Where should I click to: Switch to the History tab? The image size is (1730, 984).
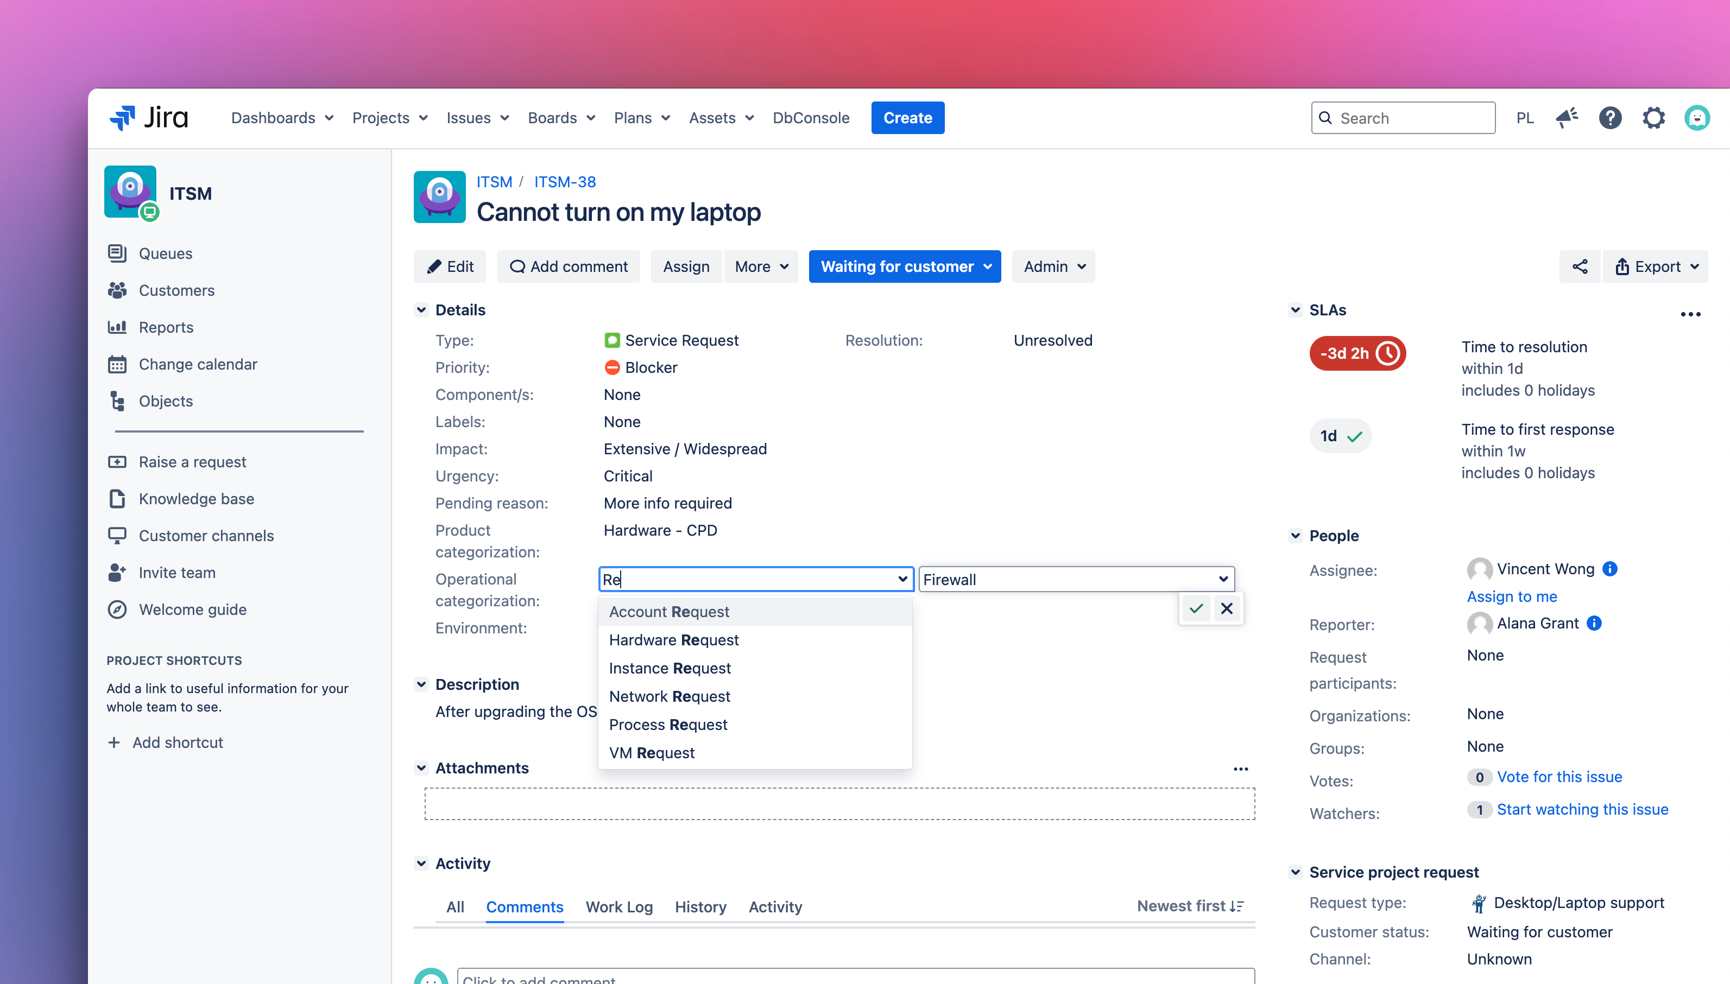(x=700, y=906)
